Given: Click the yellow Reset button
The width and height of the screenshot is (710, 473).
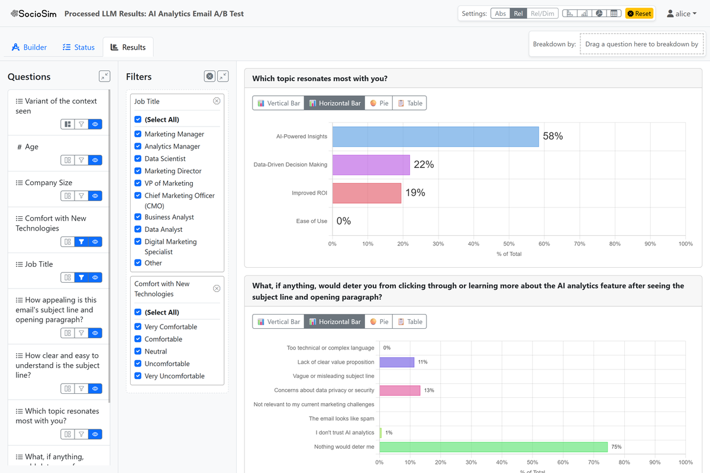Looking at the screenshot, I should 639,14.
